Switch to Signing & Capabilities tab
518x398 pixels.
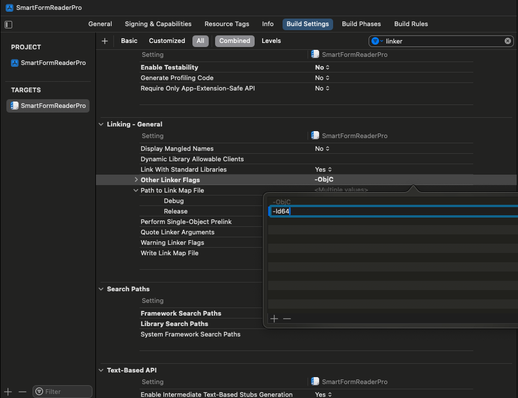[158, 24]
